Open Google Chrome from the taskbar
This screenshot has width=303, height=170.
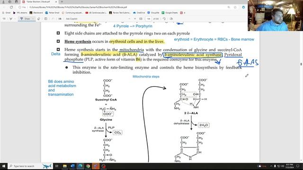point(88,166)
